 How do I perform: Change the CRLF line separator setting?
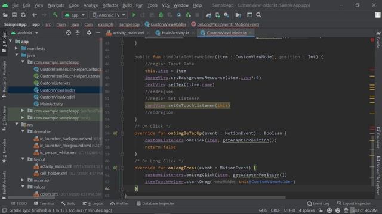click(x=275, y=210)
